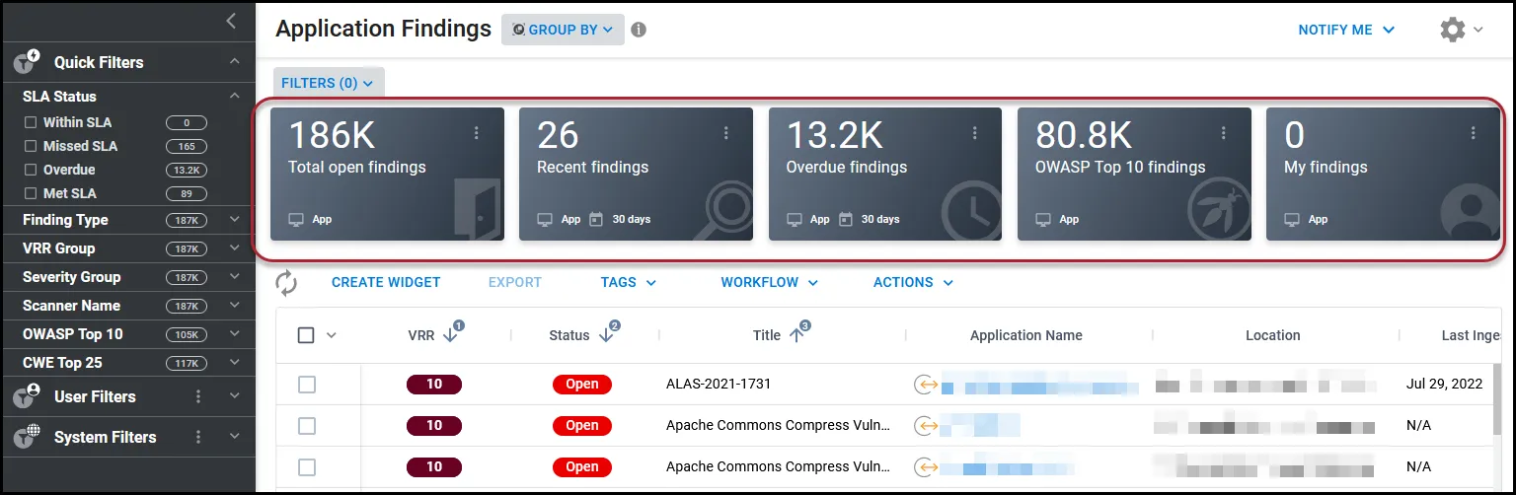
Task: Open Overdue findings card options menu
Action: (975, 133)
